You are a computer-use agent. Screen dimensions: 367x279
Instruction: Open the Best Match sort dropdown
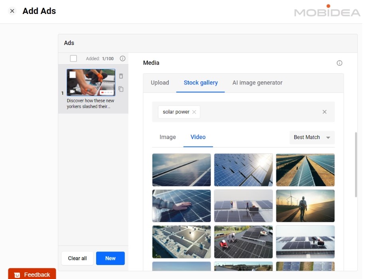[x=312, y=137]
